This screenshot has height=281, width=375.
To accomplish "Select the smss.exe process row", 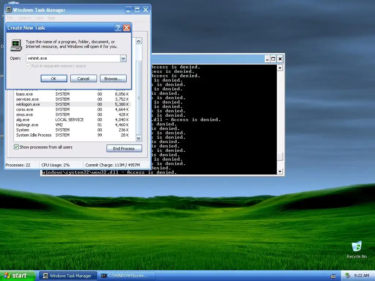I will pos(73,115).
